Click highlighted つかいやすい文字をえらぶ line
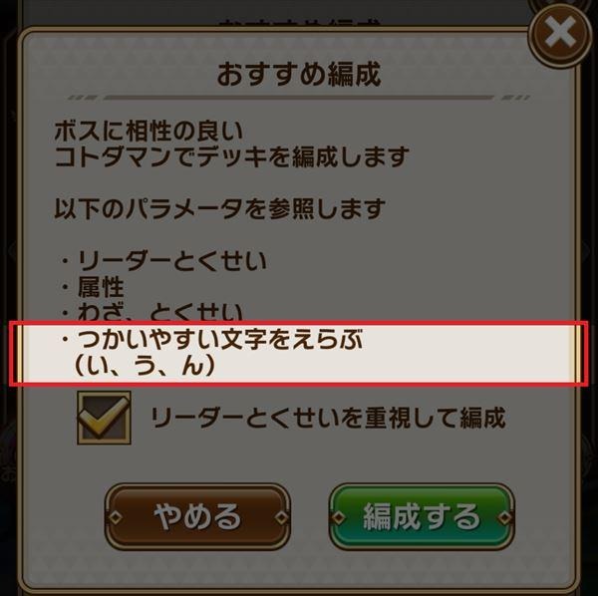The width and height of the screenshot is (598, 596). click(212, 339)
